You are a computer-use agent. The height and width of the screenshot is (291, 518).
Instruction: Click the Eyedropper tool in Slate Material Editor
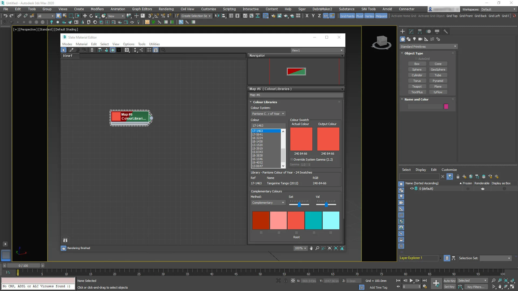[71, 50]
